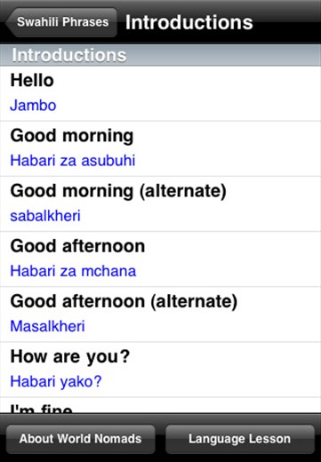Play Habari za asubuhi translation
The image size is (321, 462).
pos(73,161)
